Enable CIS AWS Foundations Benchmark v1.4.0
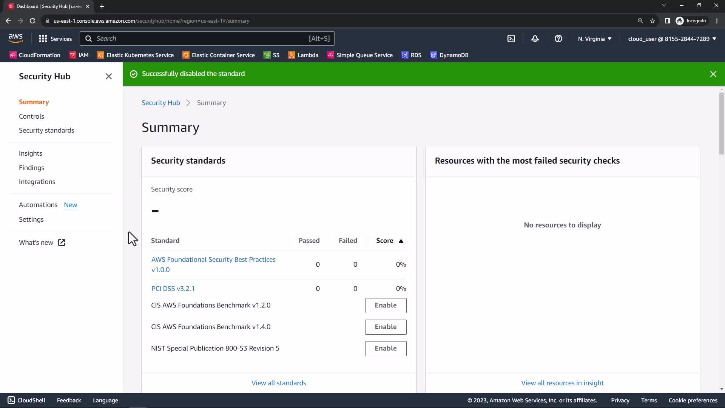 [x=386, y=327]
